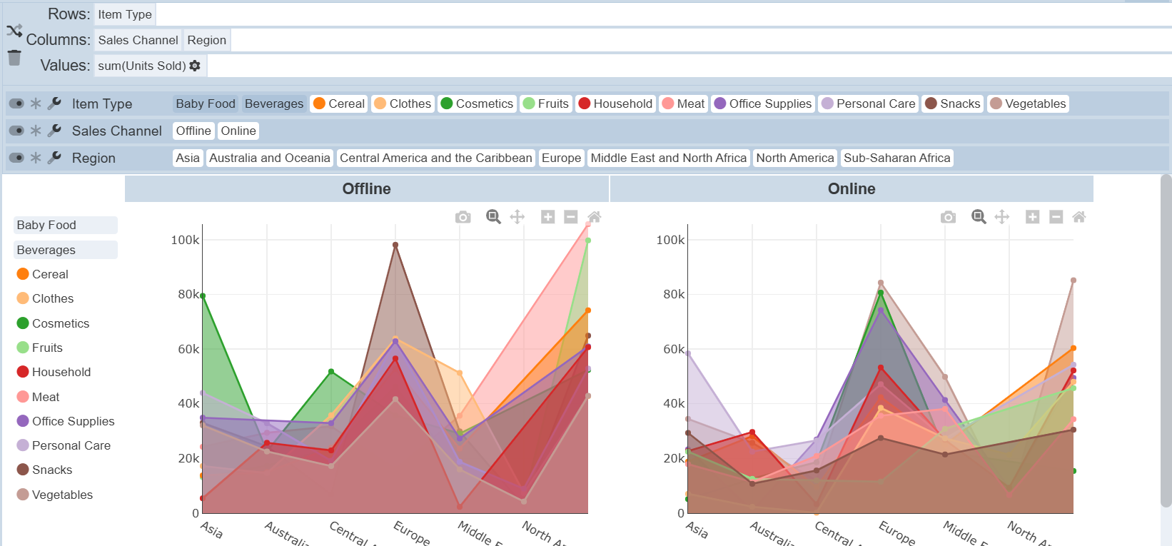The width and height of the screenshot is (1172, 546).
Task: Click the Offline chart column header
Action: click(x=366, y=189)
